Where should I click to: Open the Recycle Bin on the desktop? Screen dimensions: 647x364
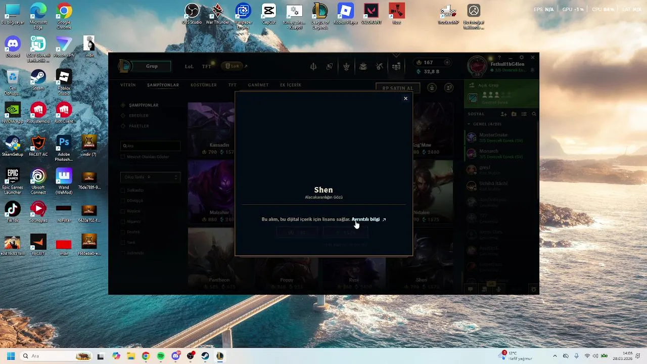coord(13,82)
